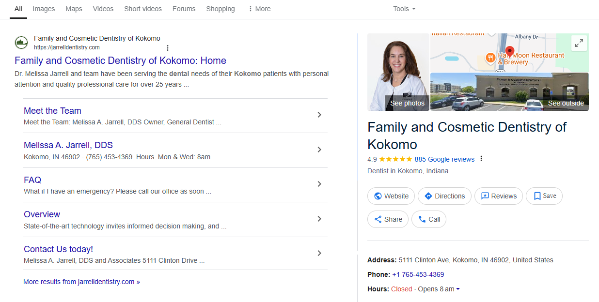Open the Maps tab
Screen dimensions: 599x302
[x=74, y=9]
